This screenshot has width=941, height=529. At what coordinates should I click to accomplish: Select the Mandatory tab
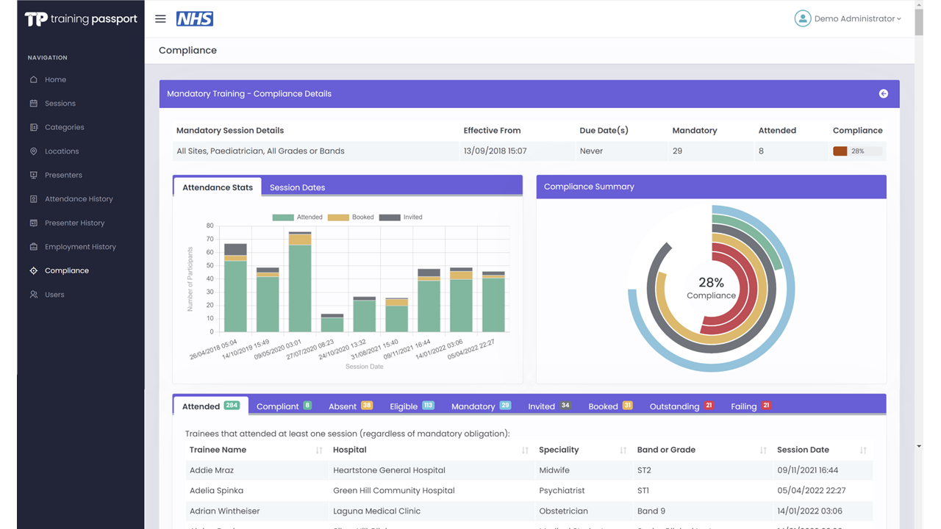point(482,406)
